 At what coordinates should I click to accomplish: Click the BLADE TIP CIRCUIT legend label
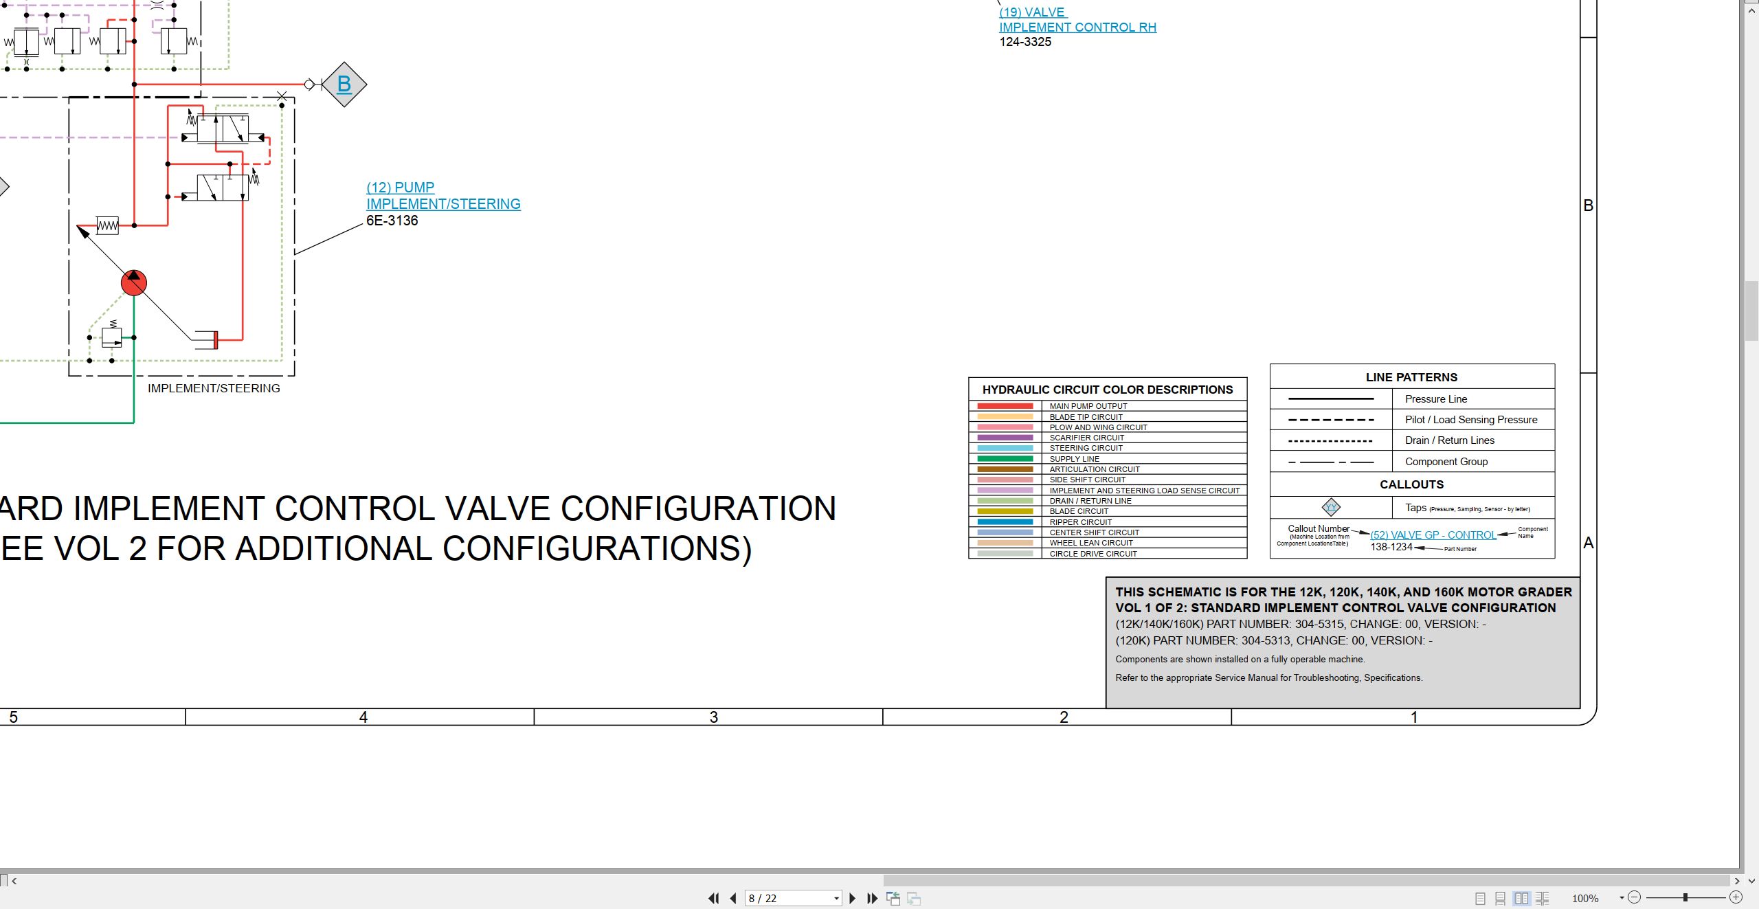click(x=1086, y=417)
